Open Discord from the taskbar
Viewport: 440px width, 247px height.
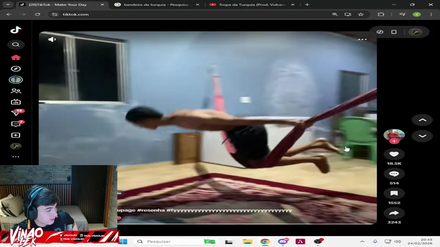pyautogui.click(x=283, y=242)
